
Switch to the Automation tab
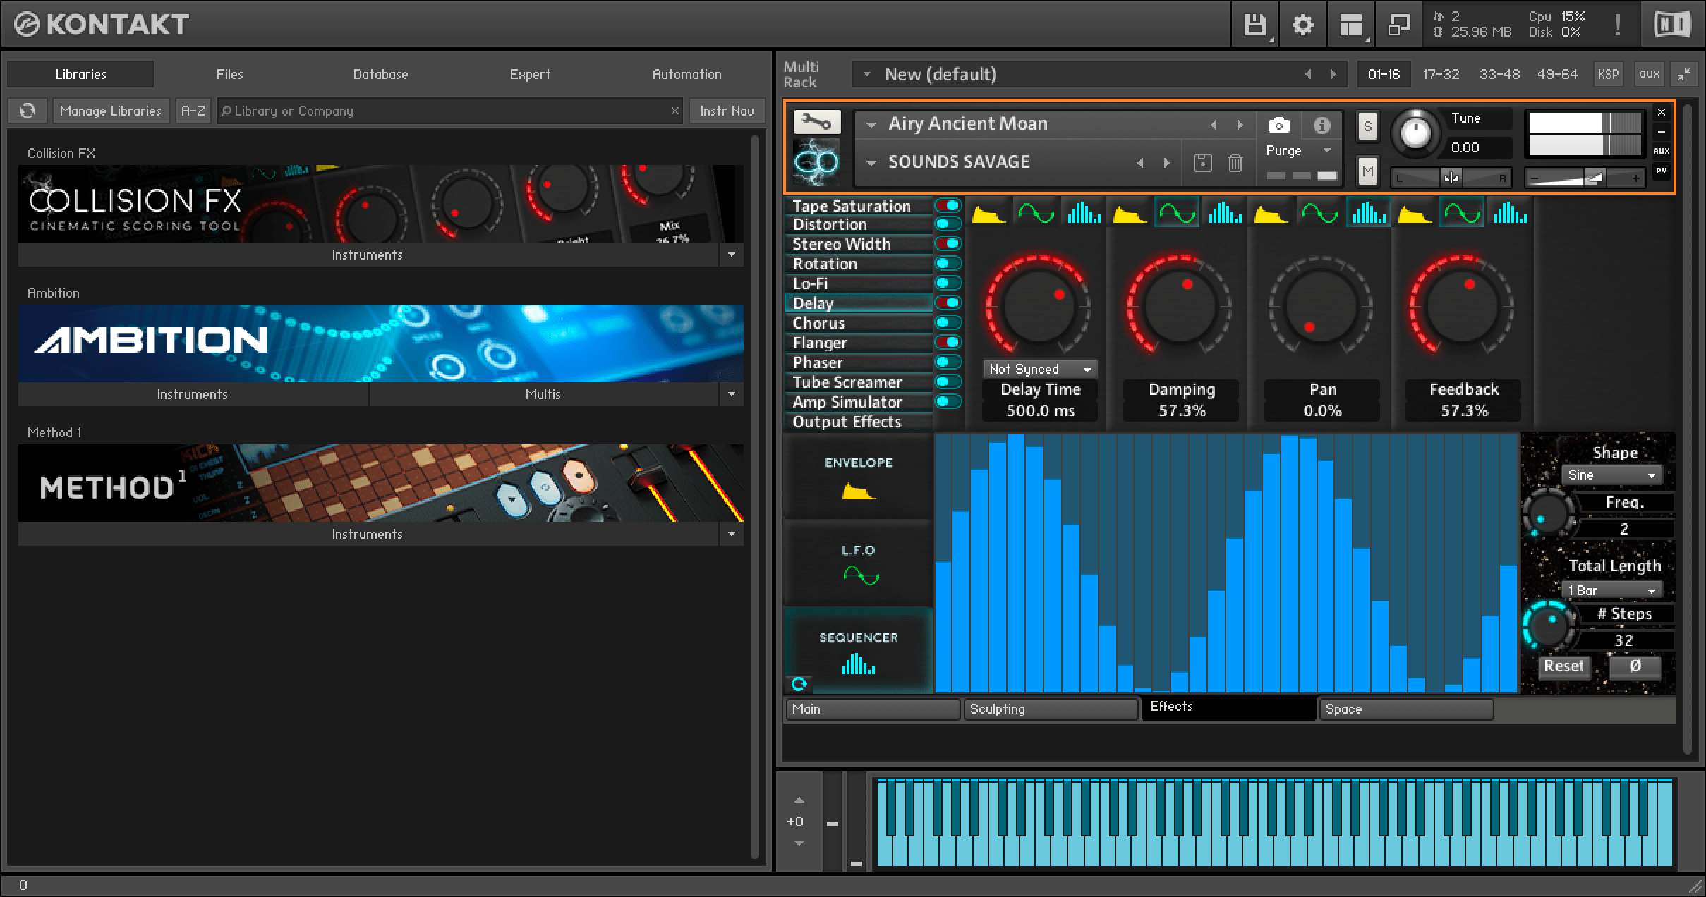click(686, 74)
